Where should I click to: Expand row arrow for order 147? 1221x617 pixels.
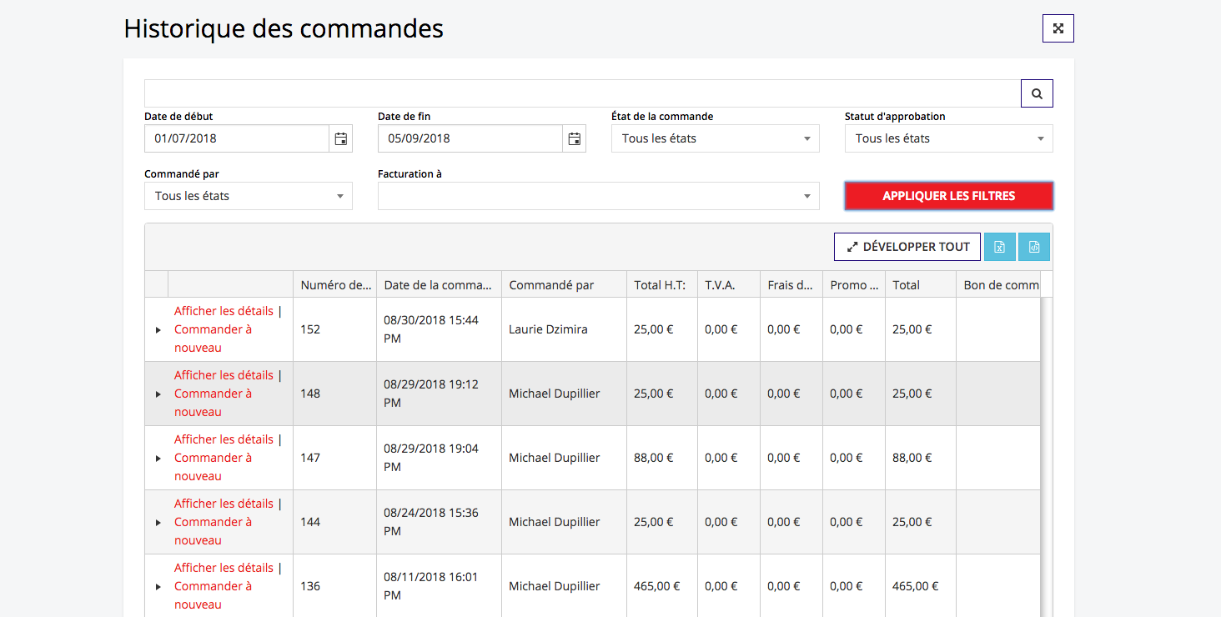158,459
